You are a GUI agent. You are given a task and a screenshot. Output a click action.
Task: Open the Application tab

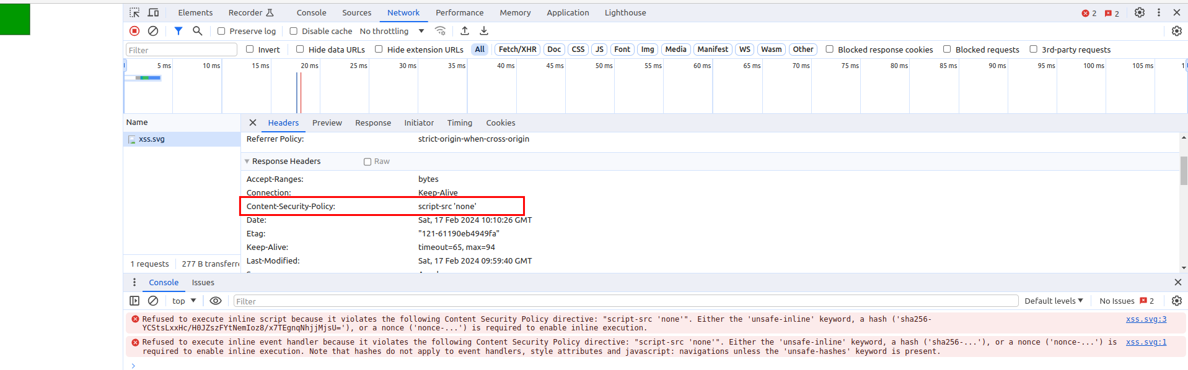click(x=568, y=12)
